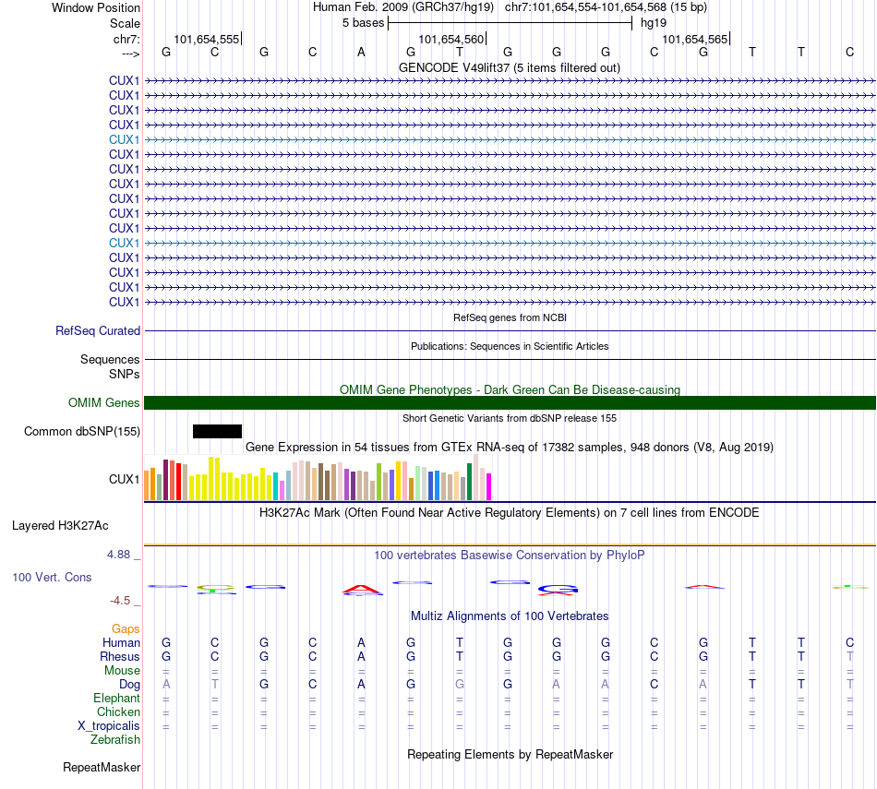Click the RepeatMasker track label
Image resolution: width=877 pixels, height=789 pixels.
tap(102, 767)
